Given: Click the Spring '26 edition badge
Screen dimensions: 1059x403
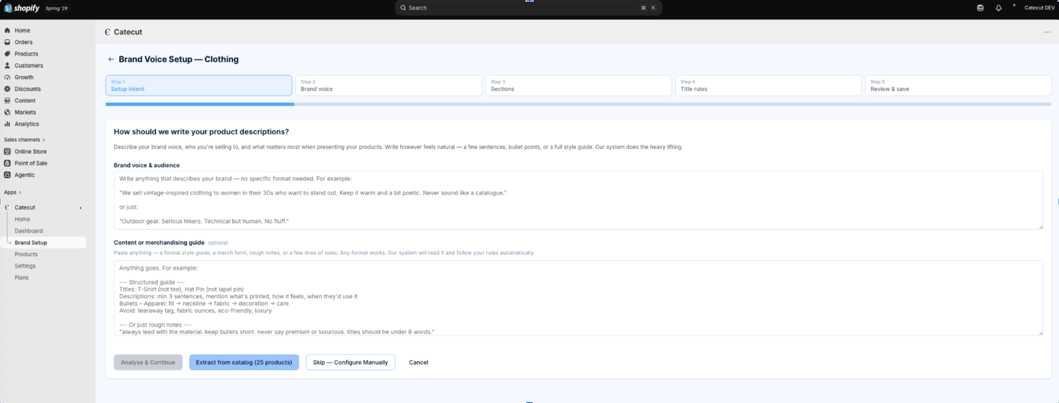Looking at the screenshot, I should pos(57,8).
